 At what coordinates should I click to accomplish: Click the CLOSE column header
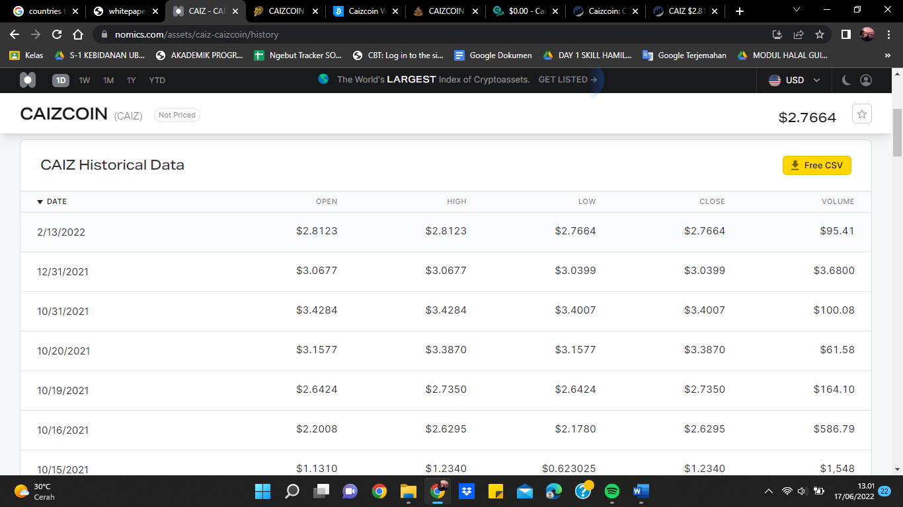[x=712, y=201]
